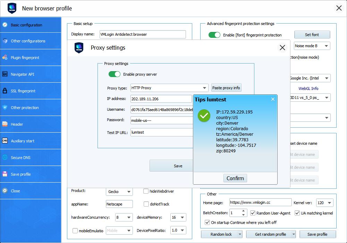Open Basic configuration section
This screenshot has height=243, width=347.
[31, 25]
